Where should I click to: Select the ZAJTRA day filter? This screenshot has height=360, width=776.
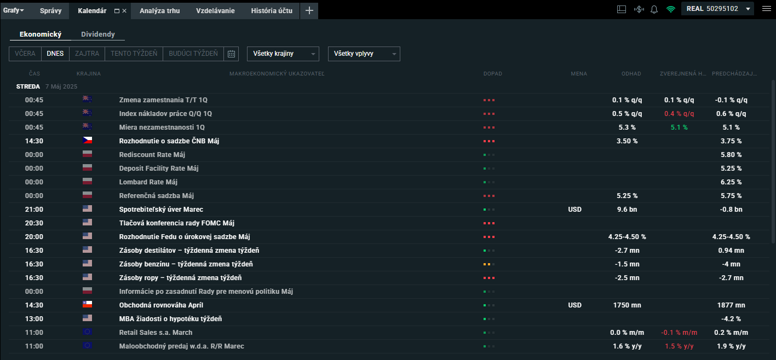pos(87,54)
